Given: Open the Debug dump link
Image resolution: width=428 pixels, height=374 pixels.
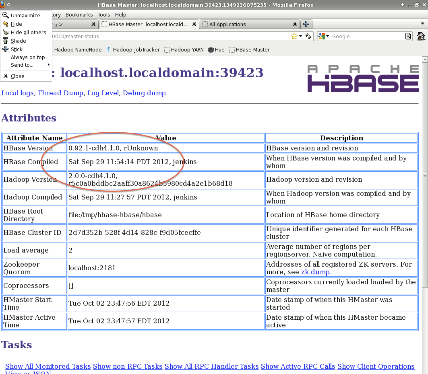Looking at the screenshot, I should pos(144,93).
